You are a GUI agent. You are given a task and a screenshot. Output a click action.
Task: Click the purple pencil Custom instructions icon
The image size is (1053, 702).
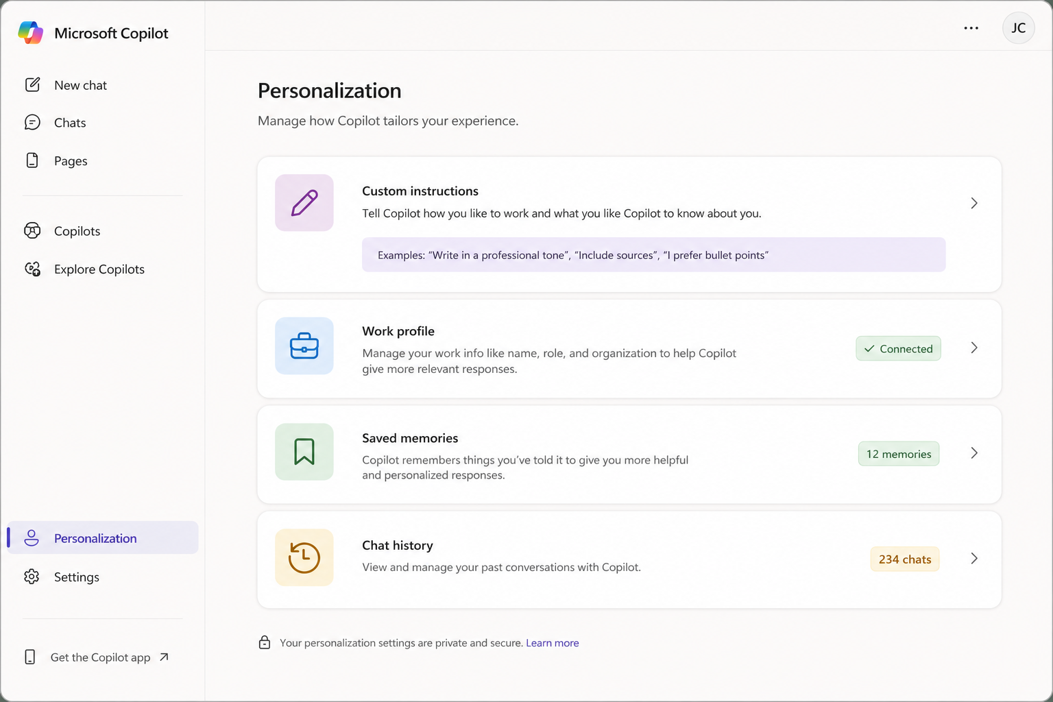pyautogui.click(x=304, y=203)
